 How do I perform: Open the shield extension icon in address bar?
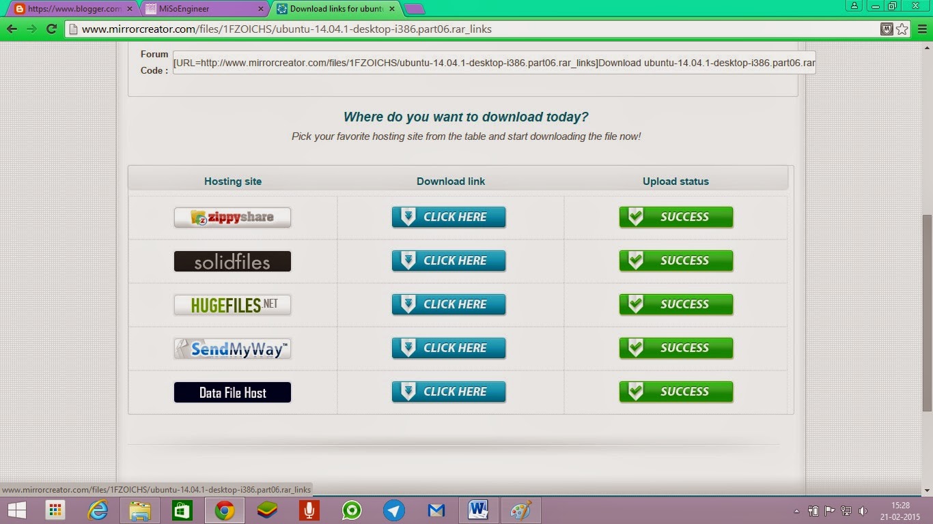(x=887, y=29)
